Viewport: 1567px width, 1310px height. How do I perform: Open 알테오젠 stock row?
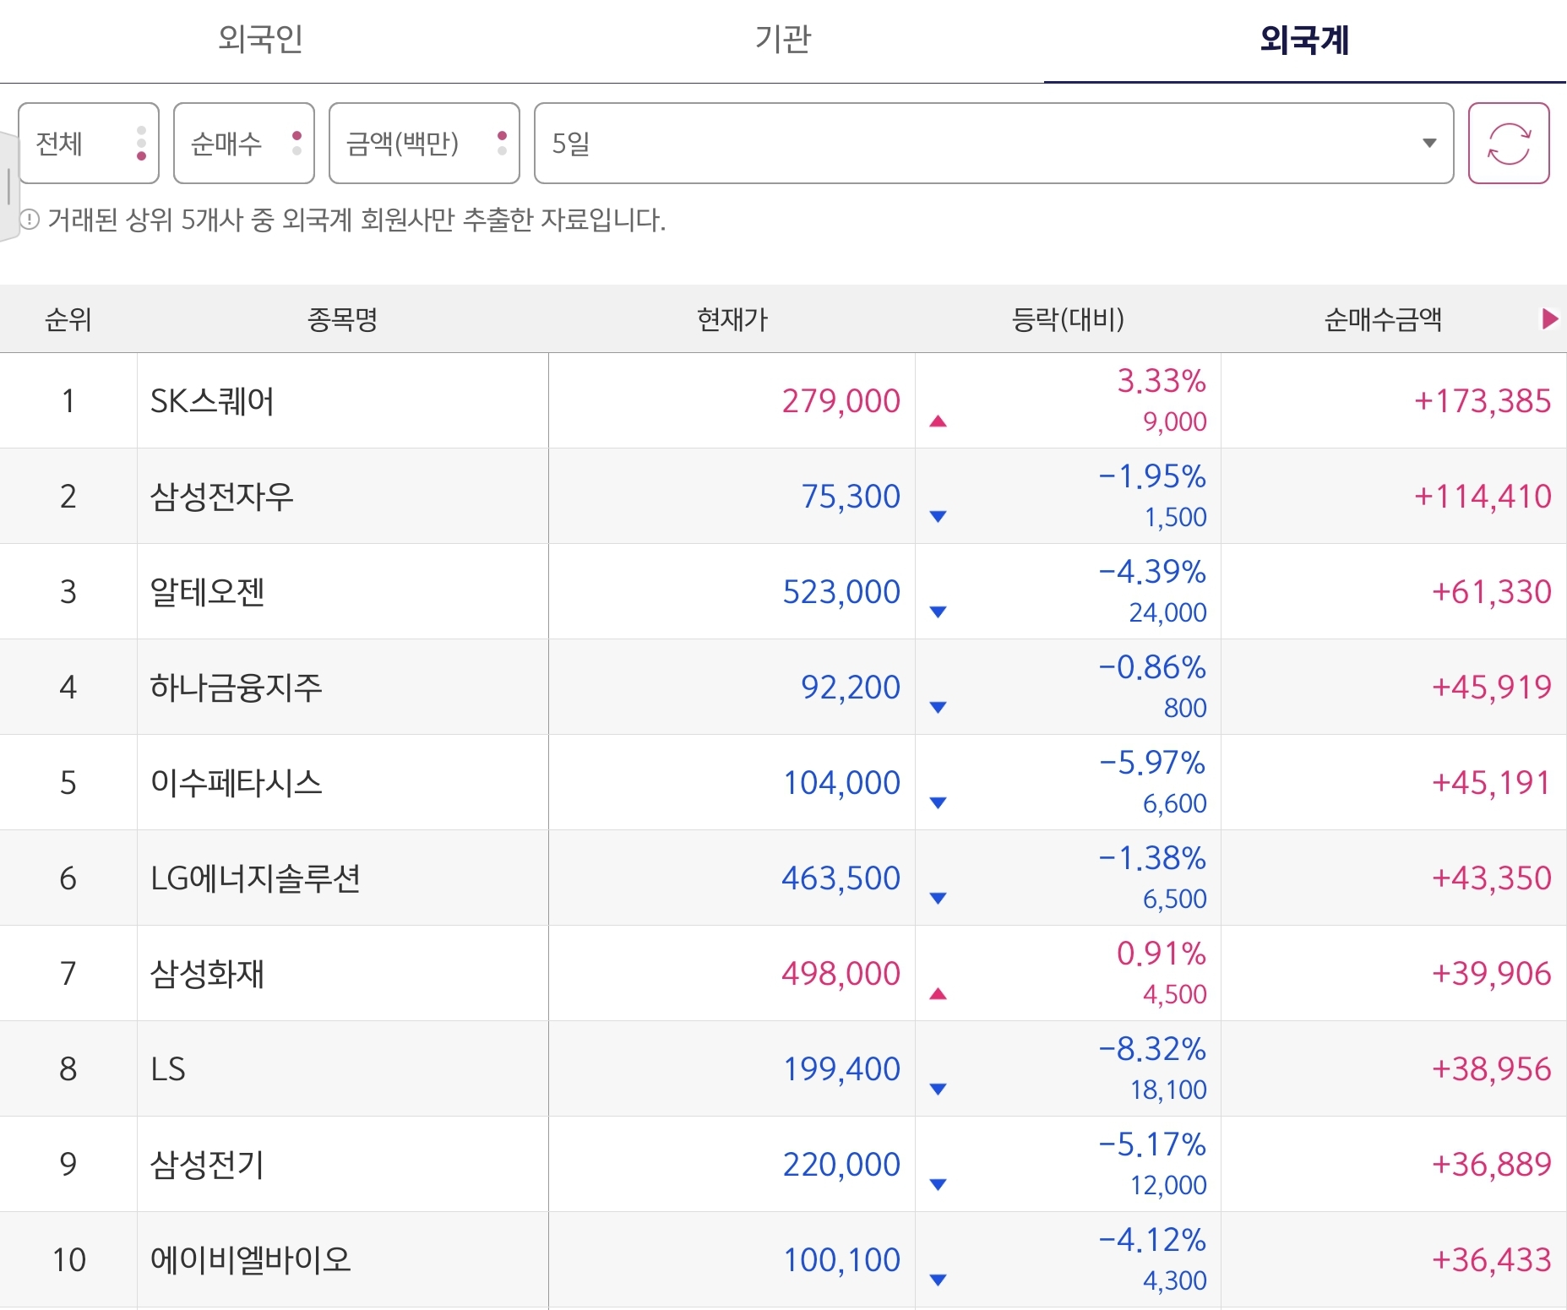coord(783,592)
